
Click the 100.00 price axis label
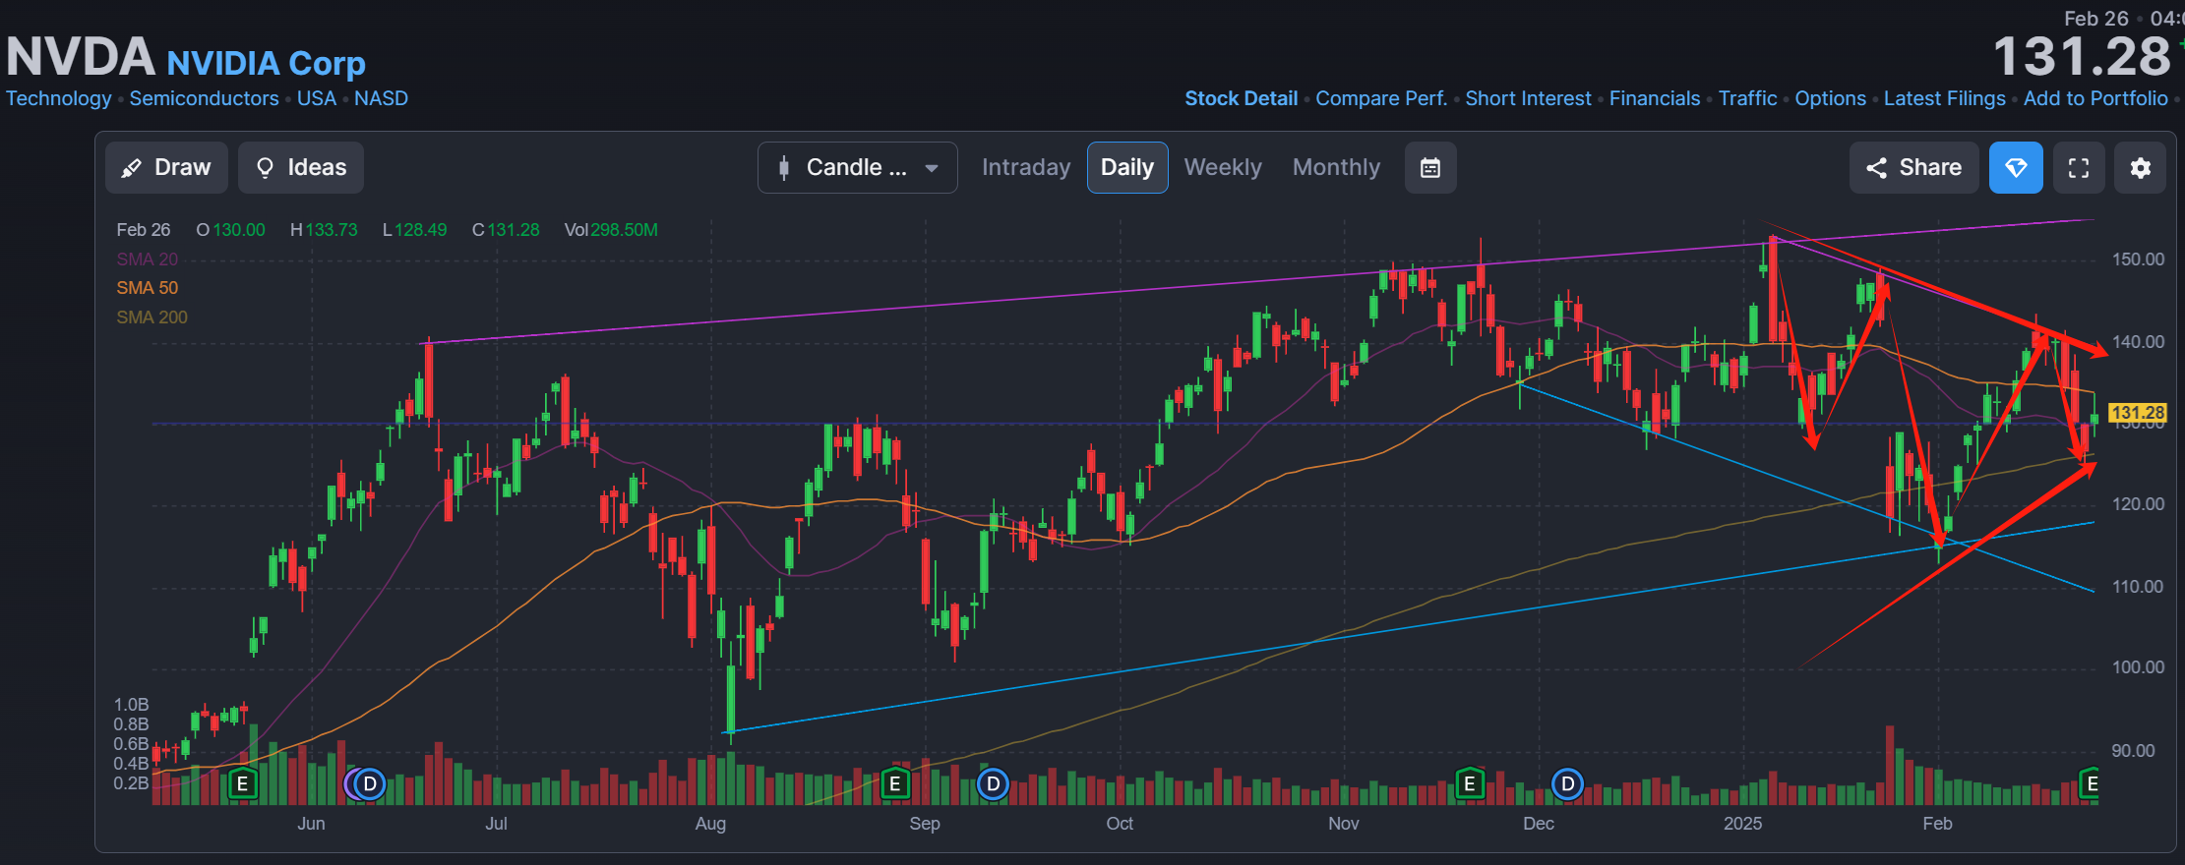2139,667
